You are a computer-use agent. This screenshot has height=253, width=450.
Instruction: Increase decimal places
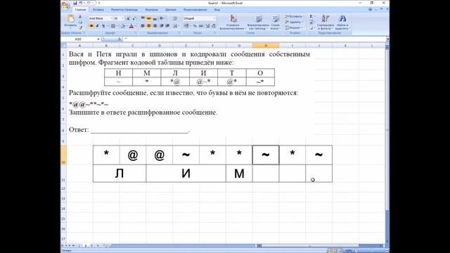pos(208,26)
